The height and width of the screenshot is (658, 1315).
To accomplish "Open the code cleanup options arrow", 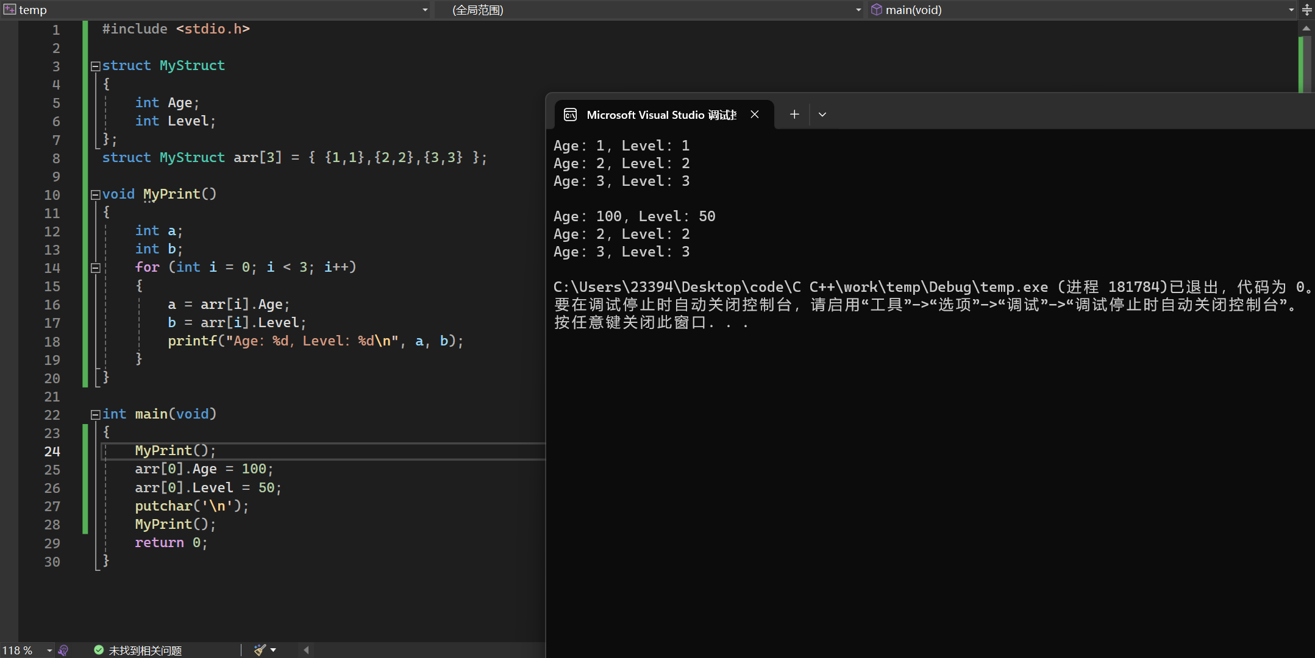I will pos(273,650).
